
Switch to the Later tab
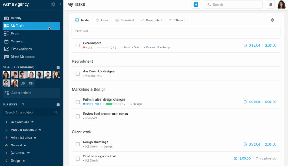[x=102, y=20]
